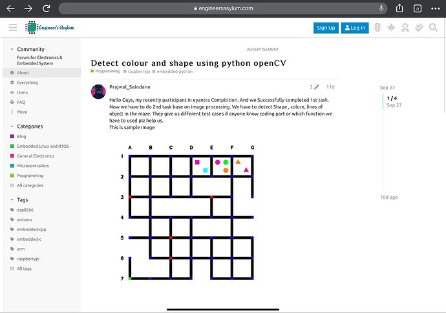446x313 pixels.
Task: Jump to 10d ago on the timeline
Action: pyautogui.click(x=389, y=197)
